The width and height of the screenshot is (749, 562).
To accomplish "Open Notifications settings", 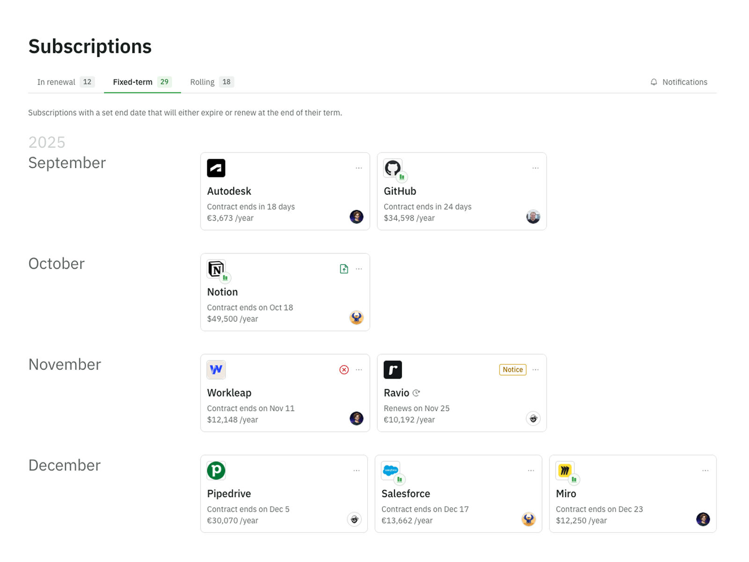I will (x=679, y=82).
